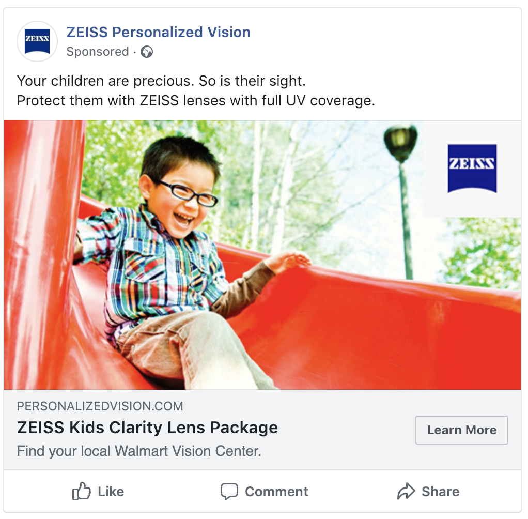Click the Share arrow icon
Image resolution: width=528 pixels, height=519 pixels.
click(x=406, y=491)
